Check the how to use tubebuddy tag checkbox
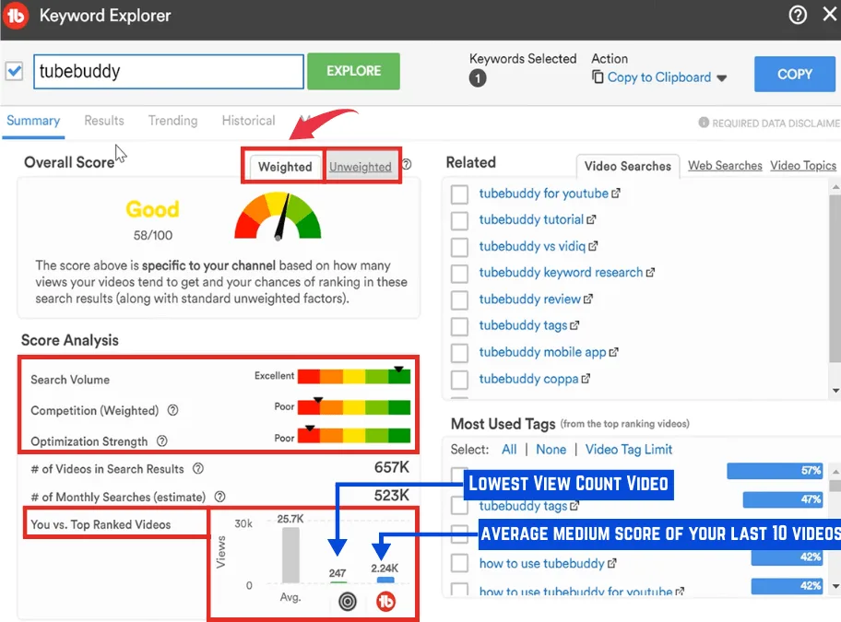Image resolution: width=841 pixels, height=622 pixels. tap(459, 563)
